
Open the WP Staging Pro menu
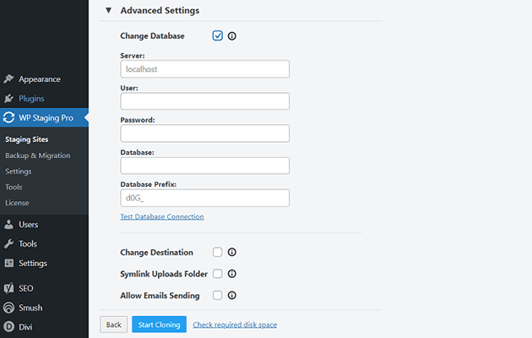pos(44,117)
